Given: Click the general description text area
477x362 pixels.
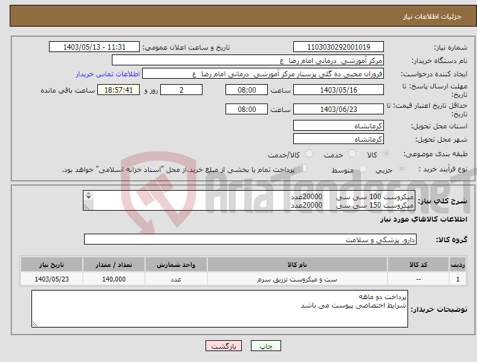Looking at the screenshot, I should 249,200.
